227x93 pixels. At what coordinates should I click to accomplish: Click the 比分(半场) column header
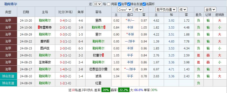click(65, 12)
